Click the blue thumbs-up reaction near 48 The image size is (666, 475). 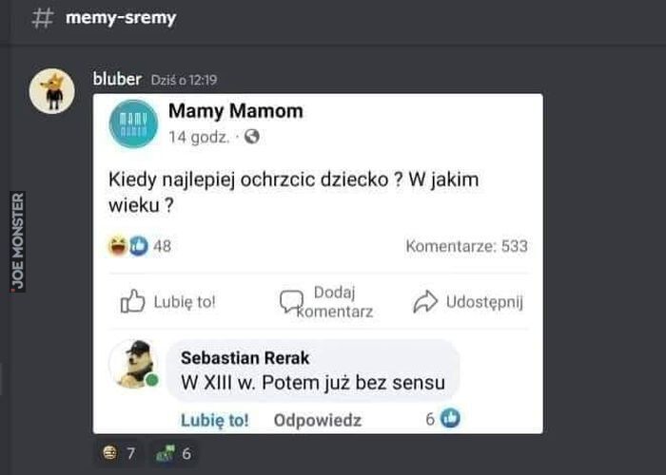pos(139,246)
